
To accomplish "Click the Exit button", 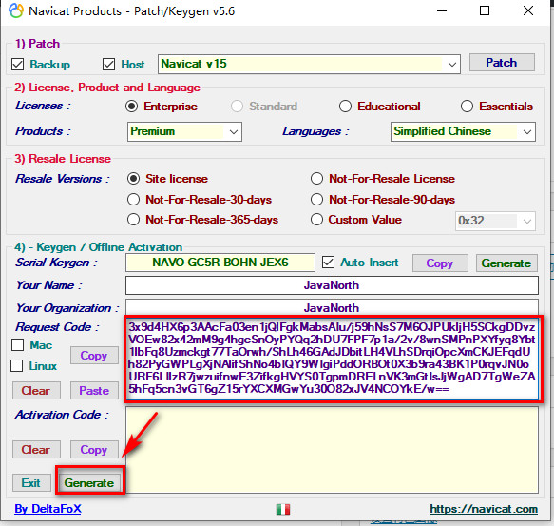I will [31, 483].
